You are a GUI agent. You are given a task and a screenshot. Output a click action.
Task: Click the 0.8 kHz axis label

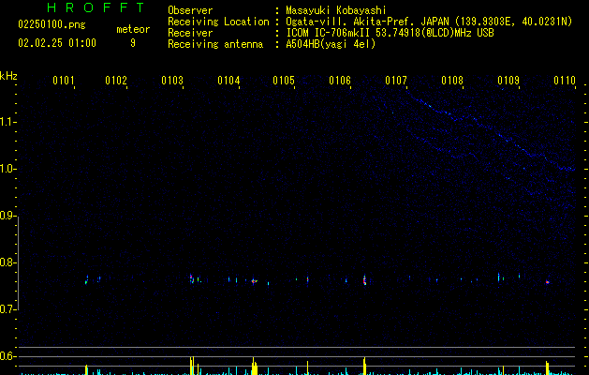7,262
